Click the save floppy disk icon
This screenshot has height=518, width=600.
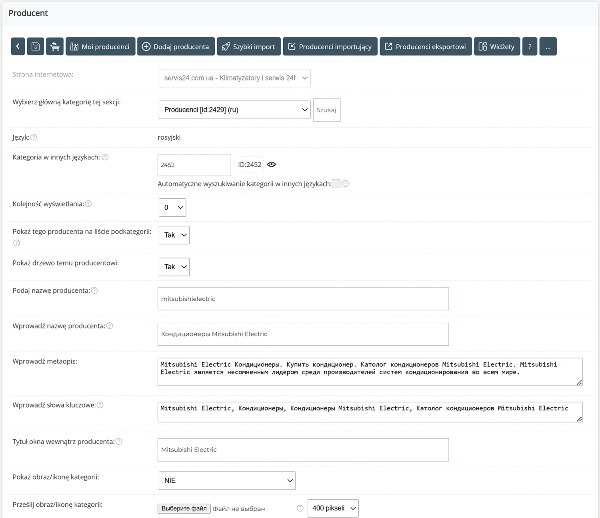tap(36, 46)
